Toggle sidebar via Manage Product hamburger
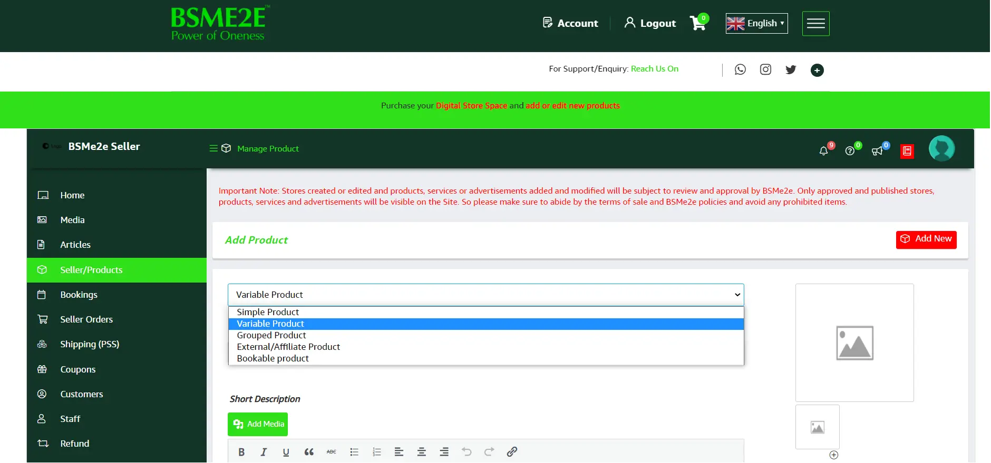The height and width of the screenshot is (463, 991). pos(213,148)
